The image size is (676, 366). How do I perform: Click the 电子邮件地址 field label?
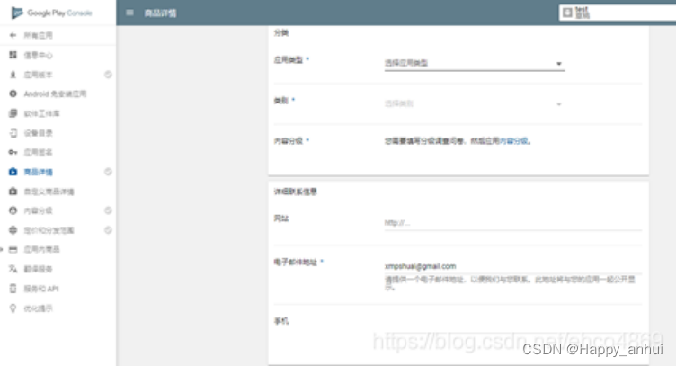coord(296,262)
